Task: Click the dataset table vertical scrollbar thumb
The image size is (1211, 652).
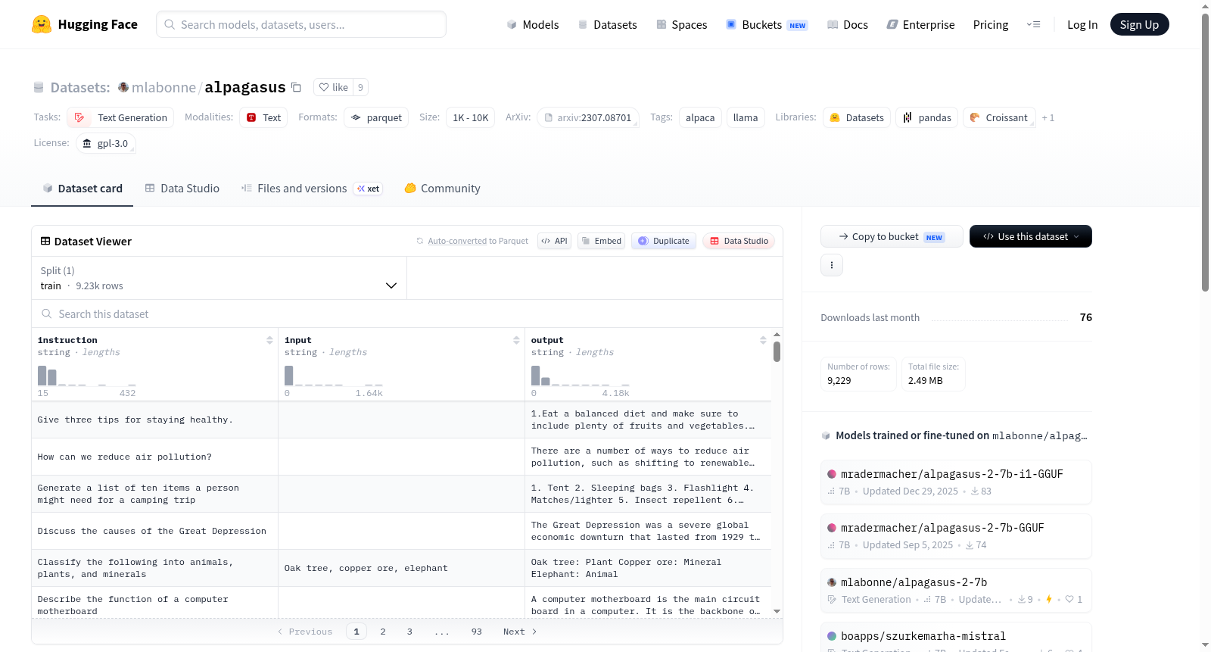Action: [777, 351]
